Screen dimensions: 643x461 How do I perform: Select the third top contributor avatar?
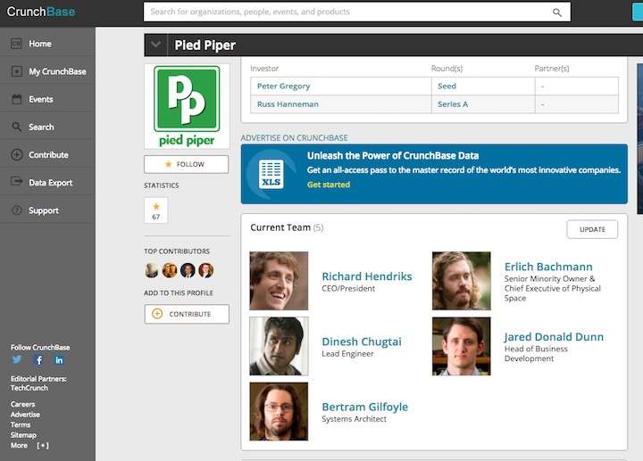coord(188,270)
